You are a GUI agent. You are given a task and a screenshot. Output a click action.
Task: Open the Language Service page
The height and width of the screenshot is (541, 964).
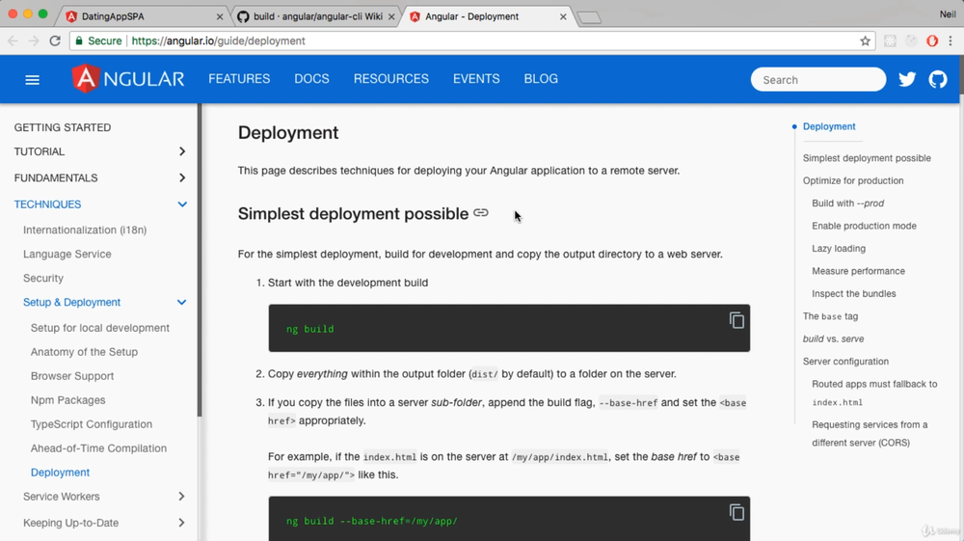(x=67, y=254)
